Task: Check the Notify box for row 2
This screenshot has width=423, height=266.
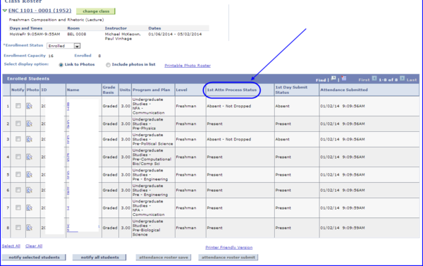Action: tap(18, 123)
